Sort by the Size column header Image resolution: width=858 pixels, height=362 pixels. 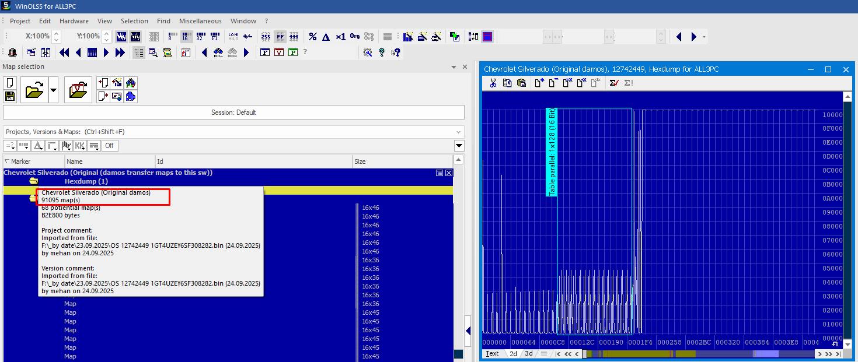click(403, 161)
